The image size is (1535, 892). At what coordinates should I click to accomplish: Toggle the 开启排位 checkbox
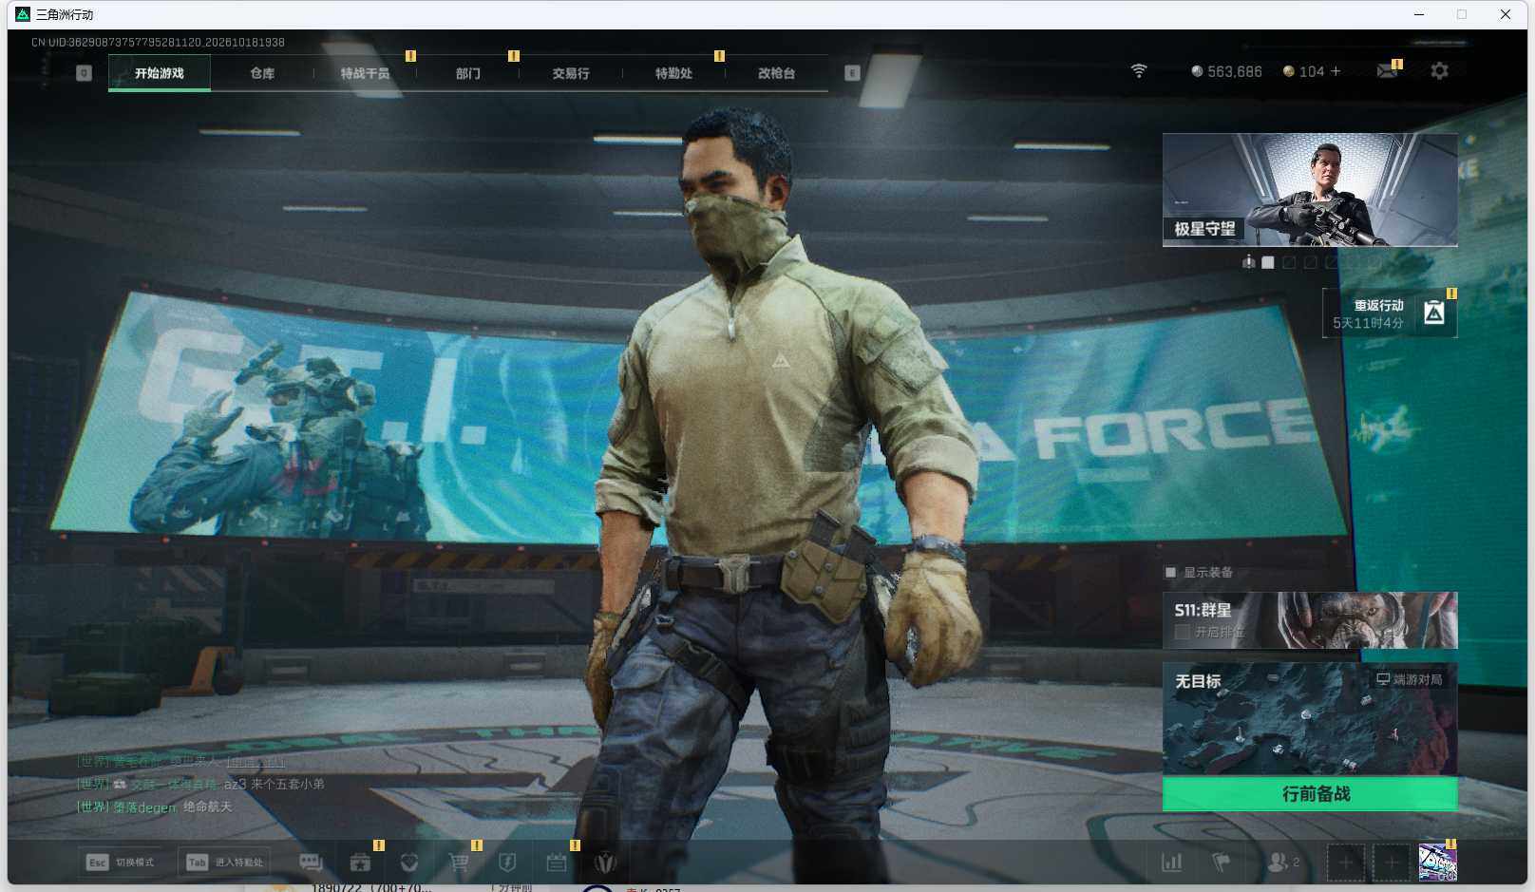tap(1182, 632)
